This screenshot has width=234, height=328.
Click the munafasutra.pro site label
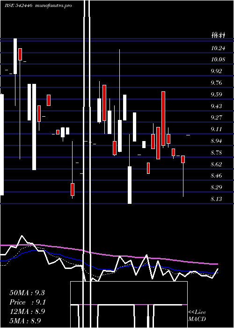(x=54, y=6)
